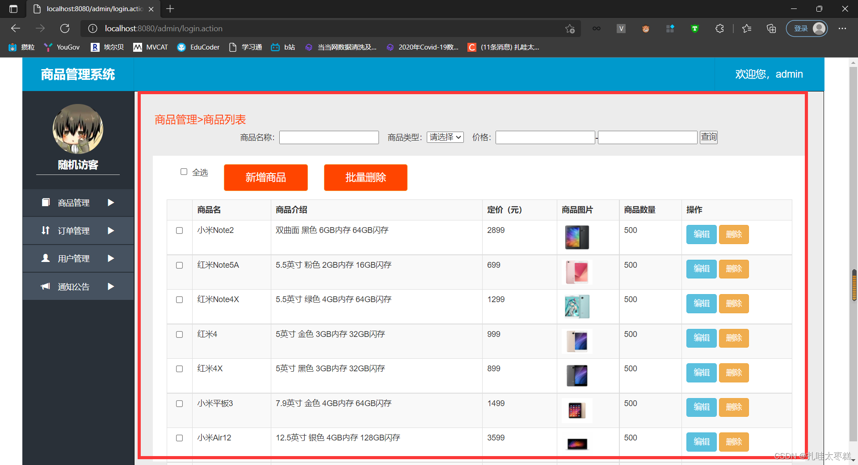Open the 商品类型 请选择 dropdown
The image size is (858, 465).
point(445,137)
